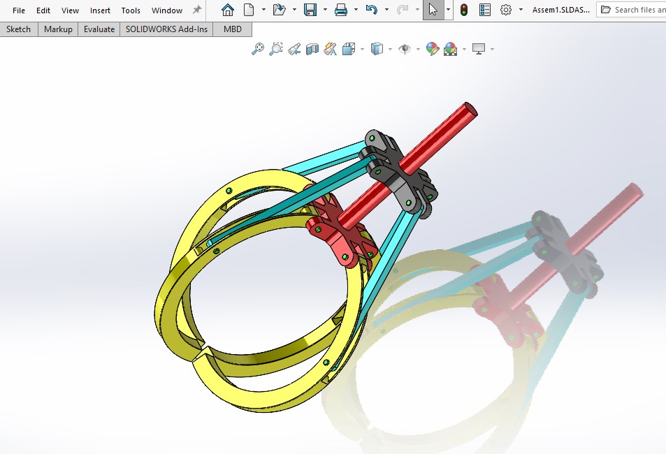Open Edit Appearance color ball

pos(433,49)
